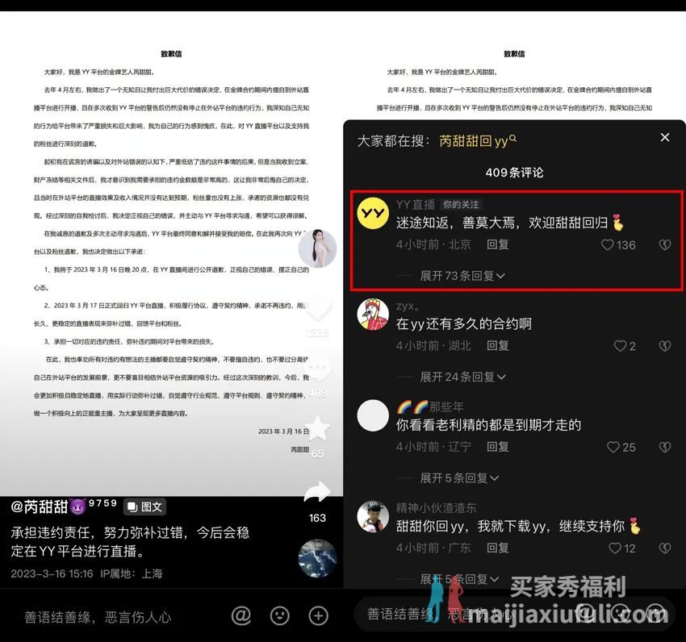The image size is (686, 642).
Task: Expand 24 replies under zyx。 comment
Action: (462, 377)
